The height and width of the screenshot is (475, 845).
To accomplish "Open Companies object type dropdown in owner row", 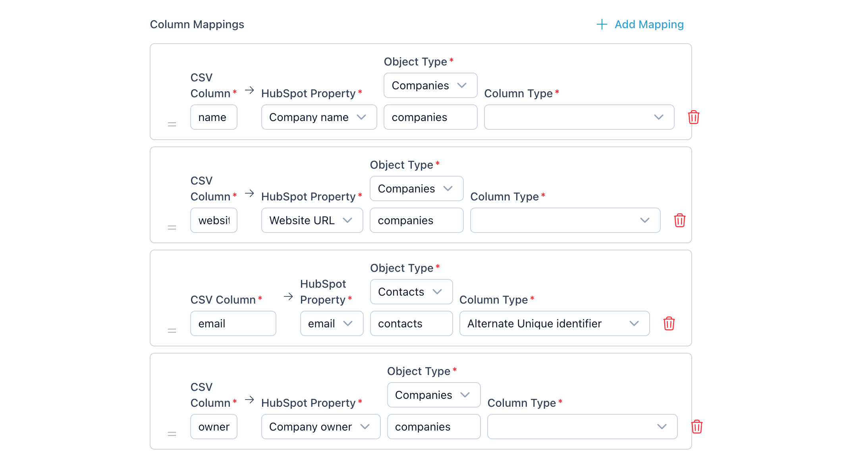I will tap(434, 395).
